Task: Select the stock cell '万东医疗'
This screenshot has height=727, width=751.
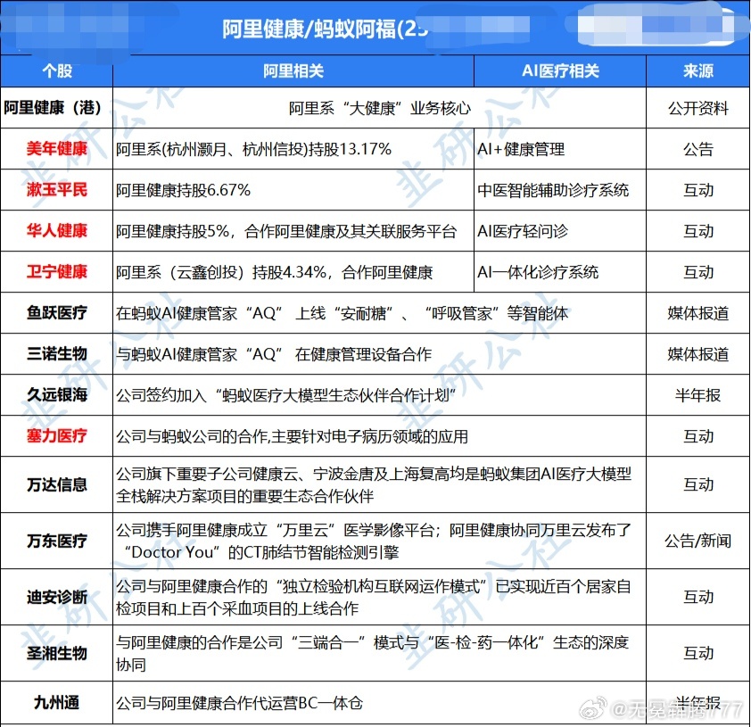Action: tap(56, 541)
